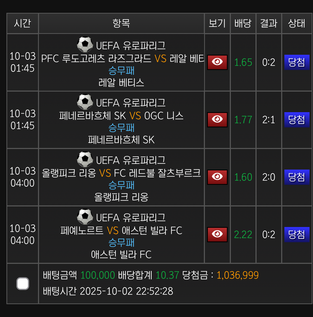Check the bet selection checkbox at bottom
Image resolution: width=313 pixels, height=317 pixels.
point(23,284)
